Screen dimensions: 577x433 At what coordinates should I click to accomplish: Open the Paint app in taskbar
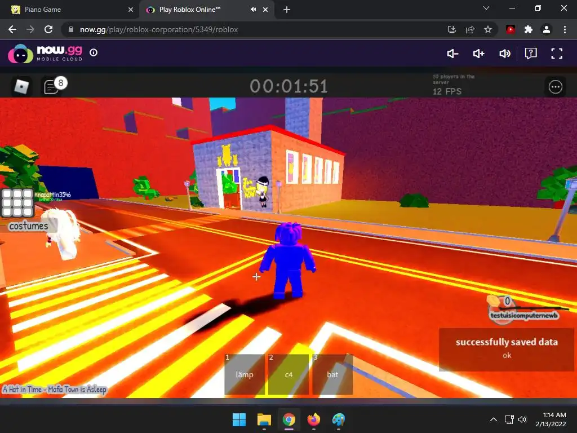click(339, 419)
